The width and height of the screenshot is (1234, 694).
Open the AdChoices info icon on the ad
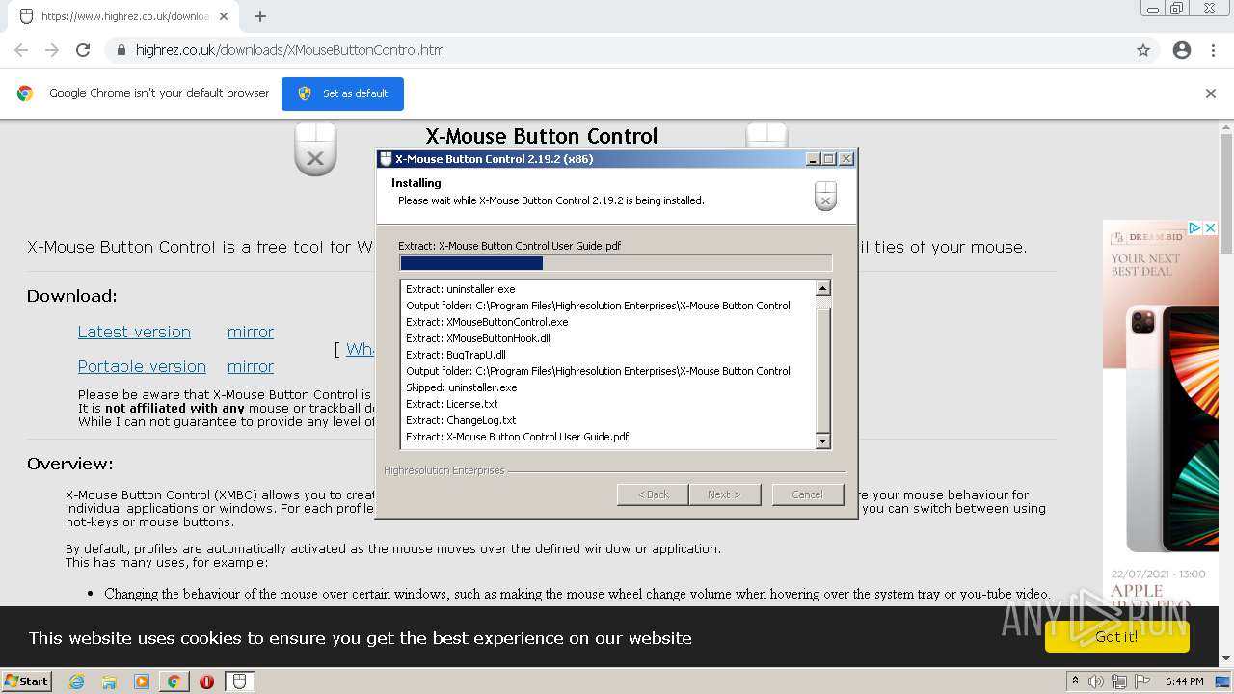(x=1194, y=228)
